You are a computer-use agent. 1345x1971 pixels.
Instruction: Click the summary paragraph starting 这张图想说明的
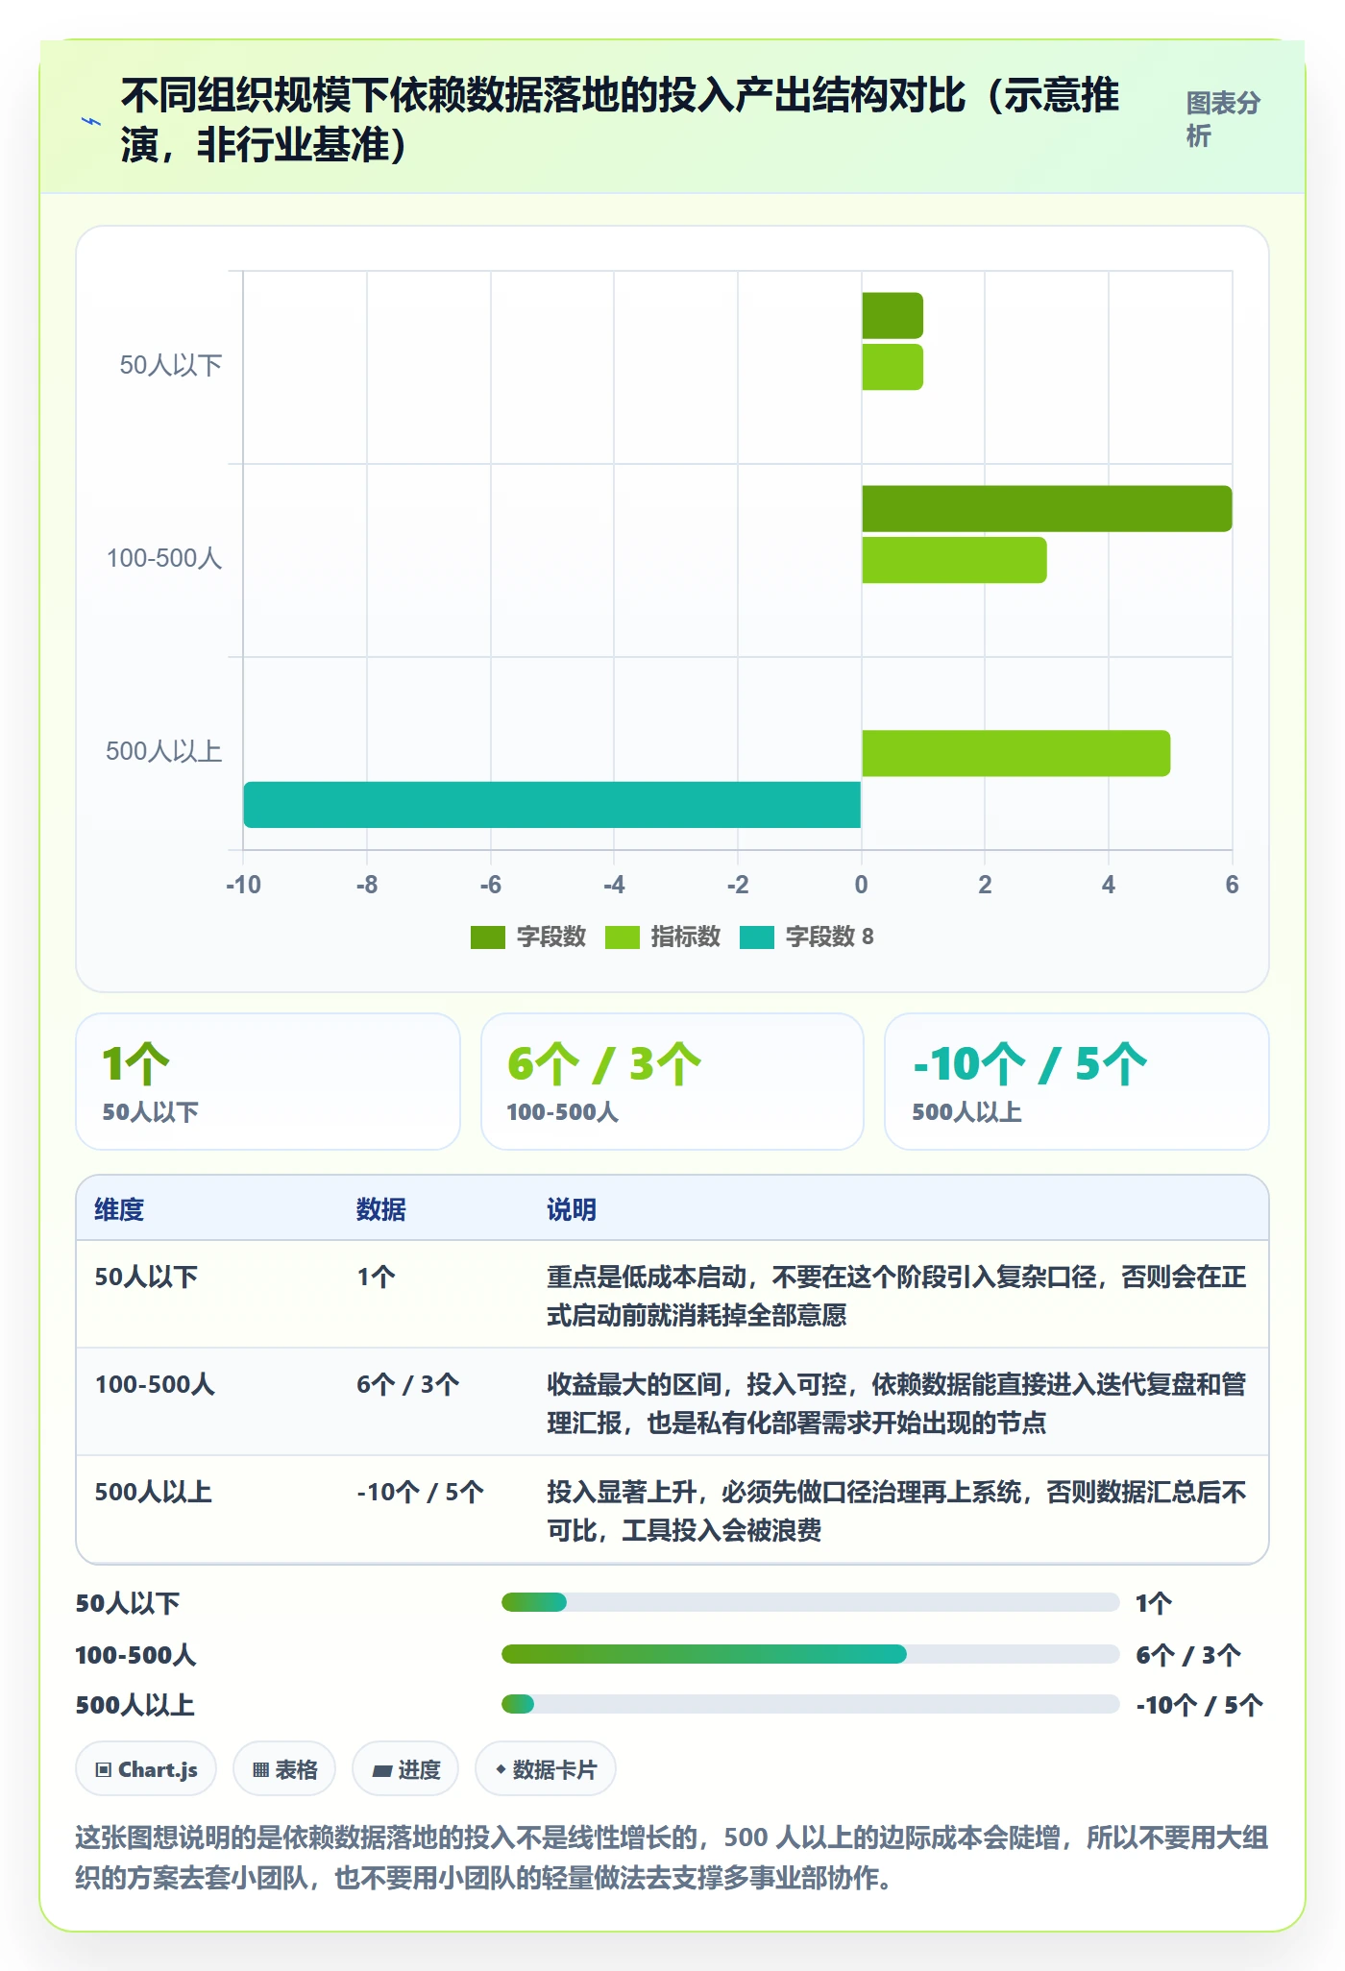(x=672, y=1857)
